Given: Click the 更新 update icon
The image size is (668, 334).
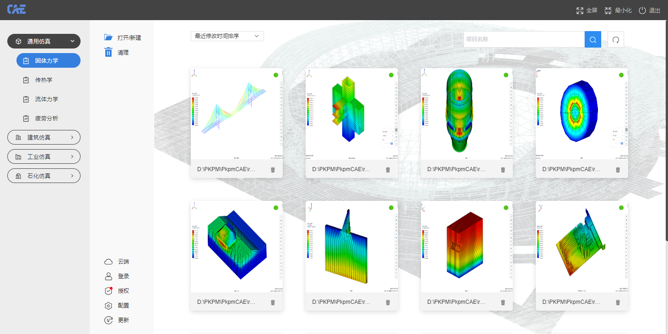Looking at the screenshot, I should (x=108, y=320).
